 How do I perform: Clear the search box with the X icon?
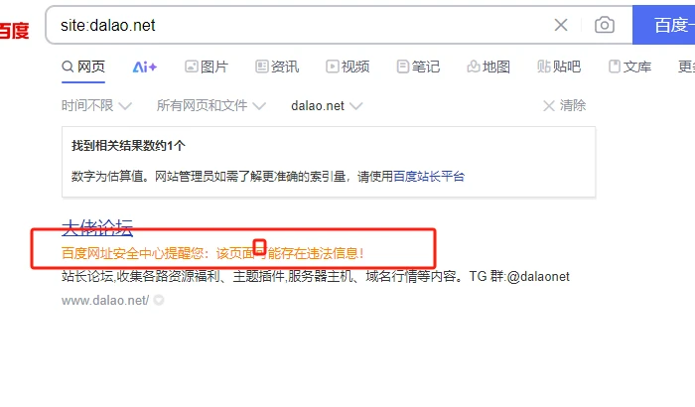(x=561, y=25)
